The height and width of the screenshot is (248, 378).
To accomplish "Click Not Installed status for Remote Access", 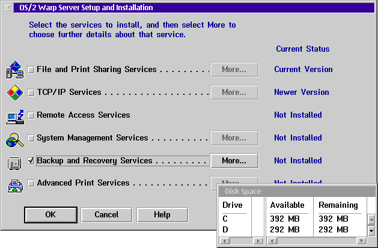I will [298, 115].
